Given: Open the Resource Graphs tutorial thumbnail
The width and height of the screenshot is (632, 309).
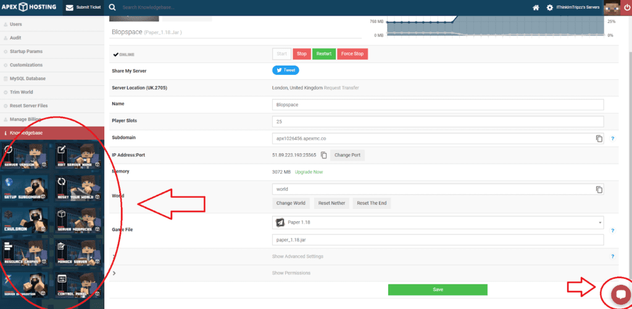Looking at the screenshot, I should 25,253.
